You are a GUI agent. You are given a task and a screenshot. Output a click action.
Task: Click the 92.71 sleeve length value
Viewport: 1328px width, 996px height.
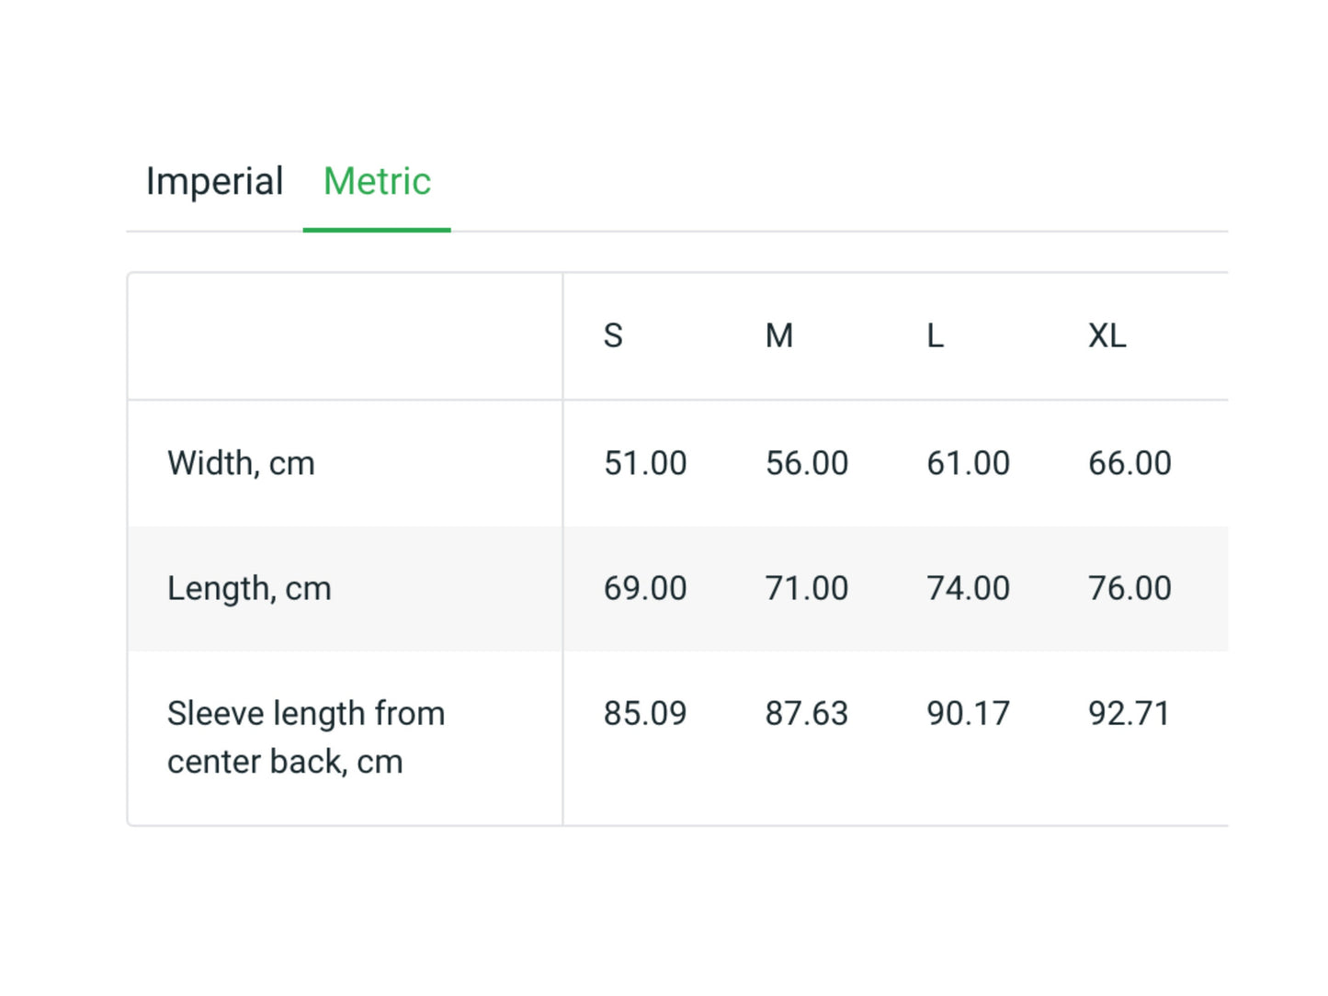pos(1129,714)
